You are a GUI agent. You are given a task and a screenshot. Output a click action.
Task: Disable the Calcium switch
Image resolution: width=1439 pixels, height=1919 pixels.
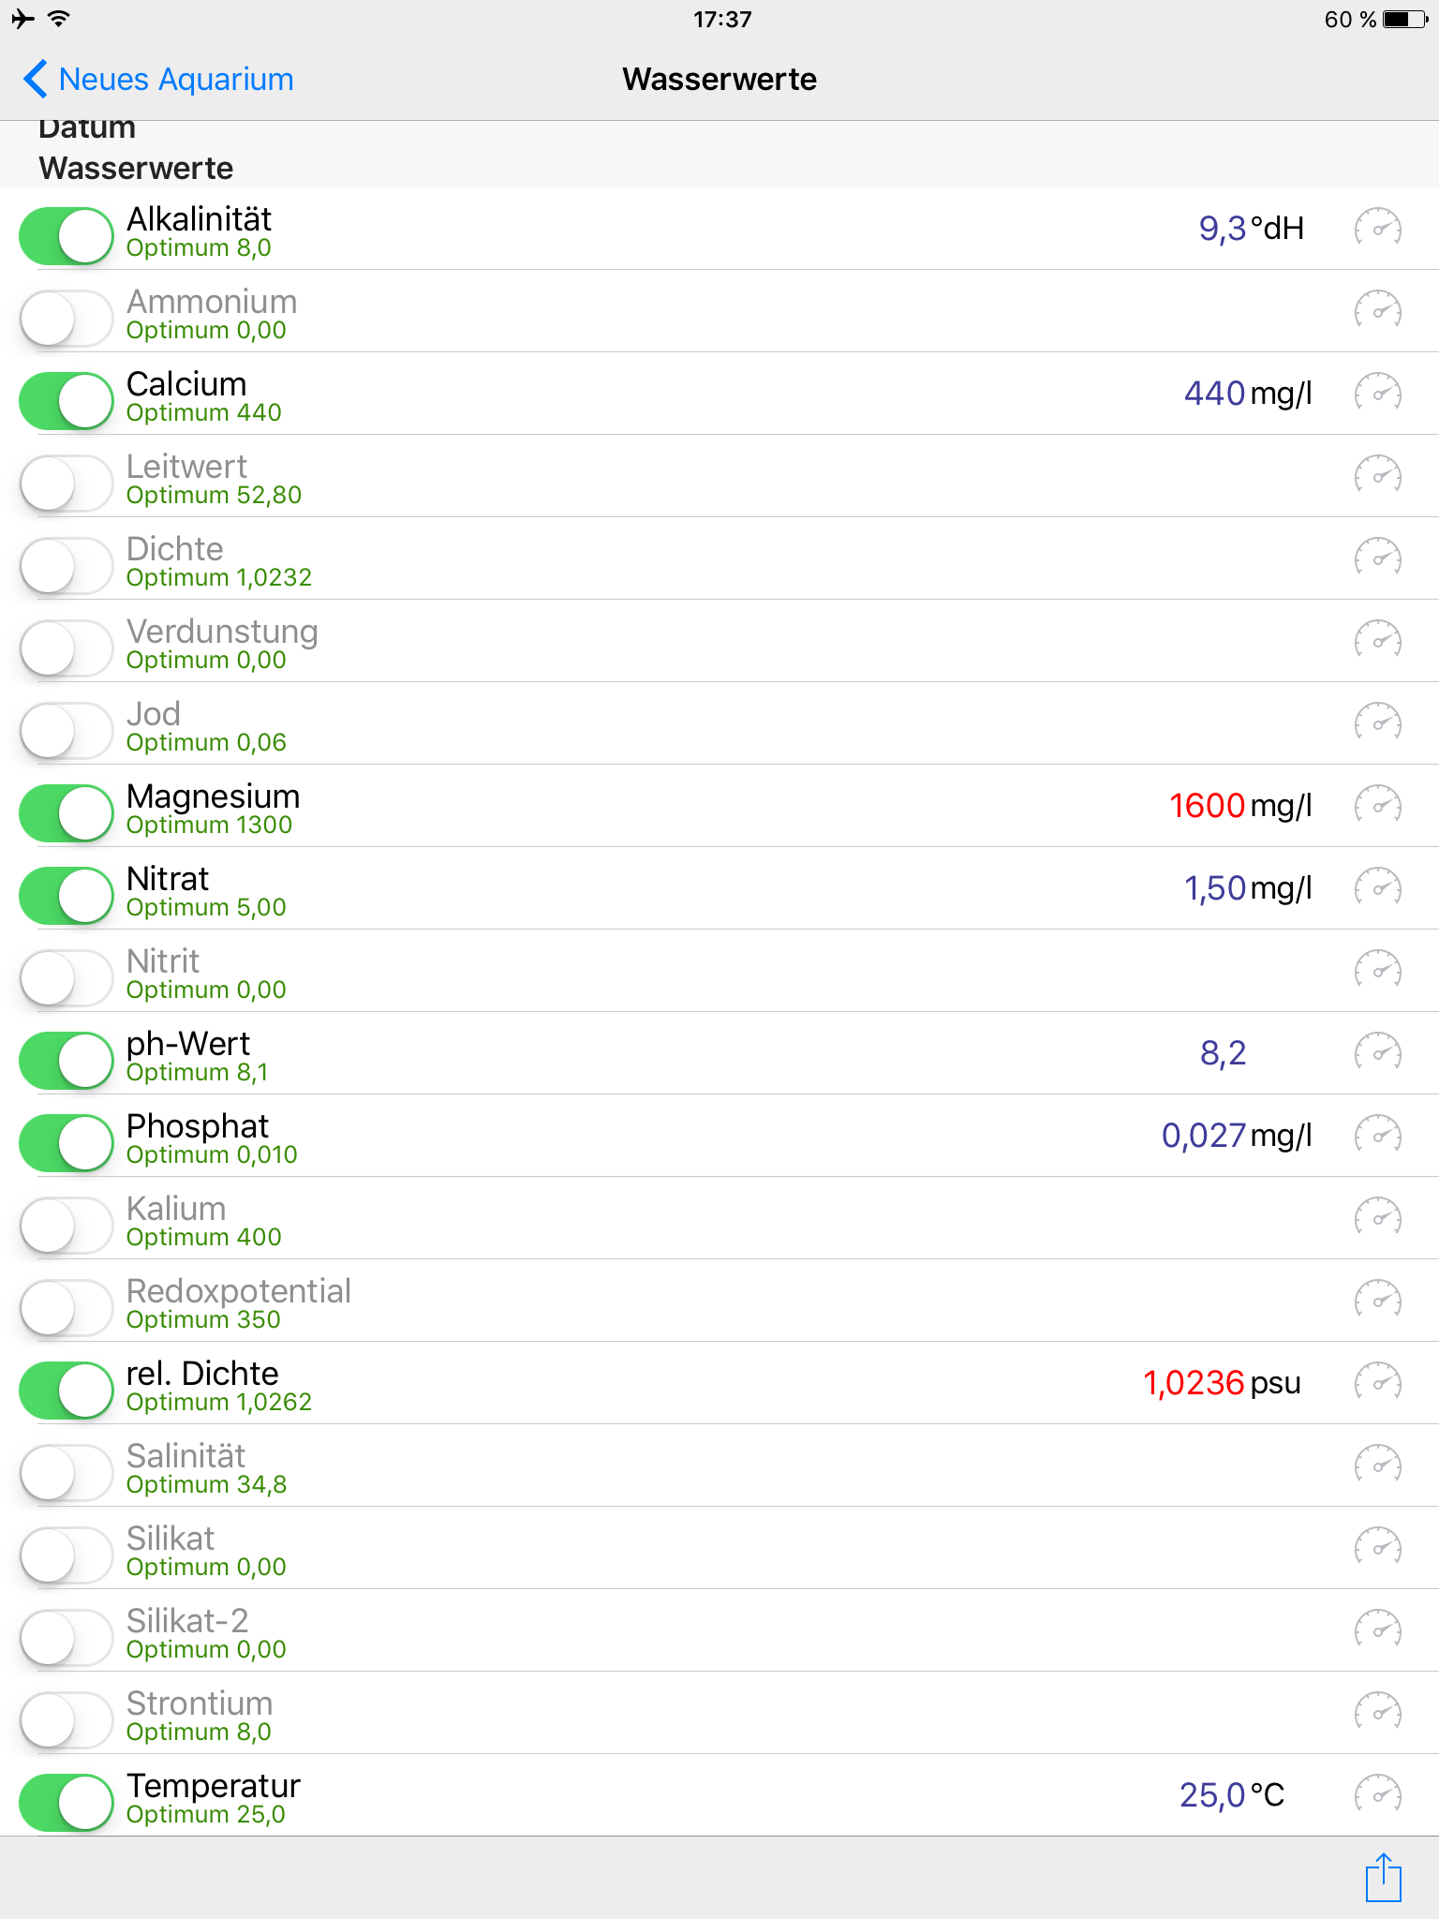click(x=67, y=401)
